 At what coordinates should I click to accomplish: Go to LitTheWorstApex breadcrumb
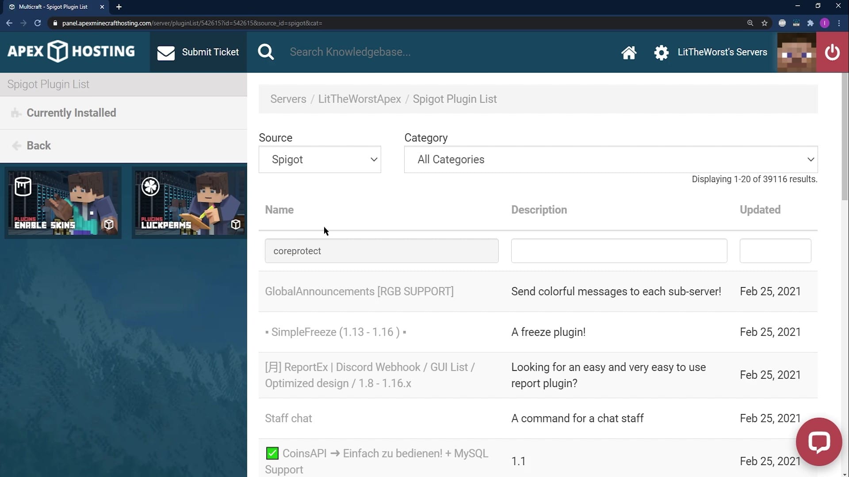tap(359, 99)
